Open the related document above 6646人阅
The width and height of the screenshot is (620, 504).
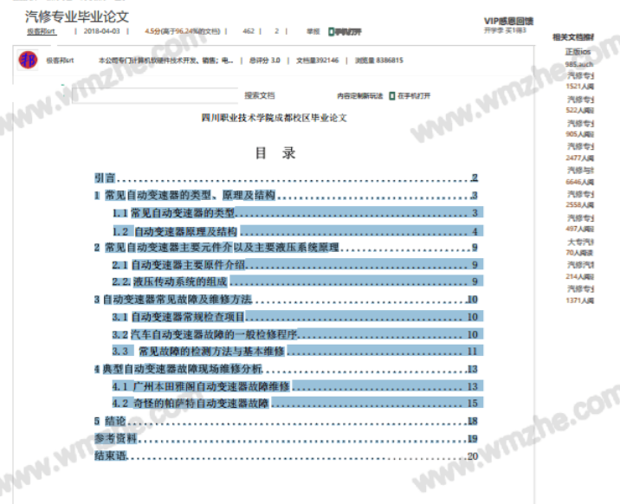coord(580,170)
